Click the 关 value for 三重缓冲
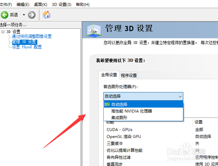This screenshot has width=218, height=166. pyautogui.click(x=197, y=144)
